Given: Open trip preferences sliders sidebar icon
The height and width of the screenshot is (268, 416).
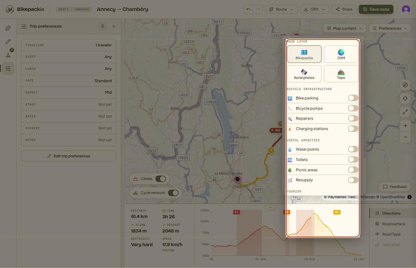Looking at the screenshot, I should point(8,68).
